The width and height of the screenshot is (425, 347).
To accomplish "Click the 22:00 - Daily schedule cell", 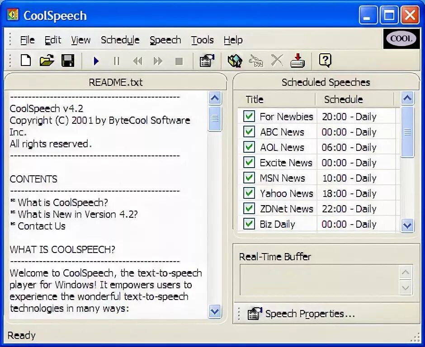I will coord(349,209).
